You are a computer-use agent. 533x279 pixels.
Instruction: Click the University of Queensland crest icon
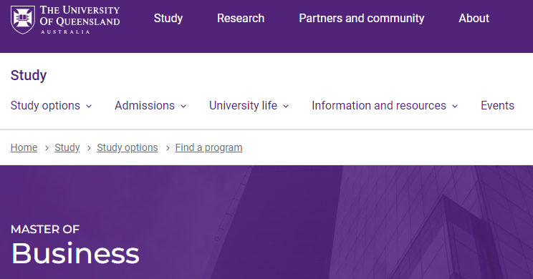(x=23, y=20)
